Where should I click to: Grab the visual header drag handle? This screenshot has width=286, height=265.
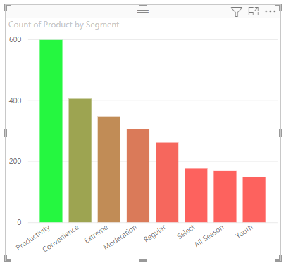click(x=143, y=11)
